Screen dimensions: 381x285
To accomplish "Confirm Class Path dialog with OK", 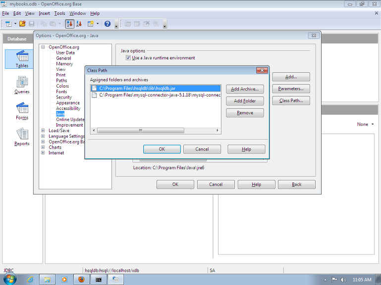I will click(x=162, y=149).
